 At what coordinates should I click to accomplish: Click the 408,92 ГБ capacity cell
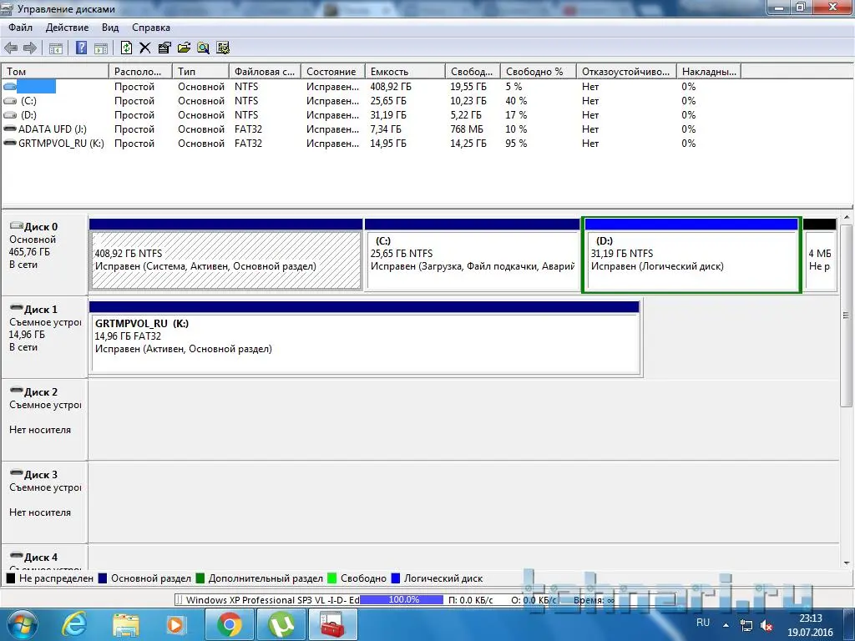pyautogui.click(x=391, y=87)
